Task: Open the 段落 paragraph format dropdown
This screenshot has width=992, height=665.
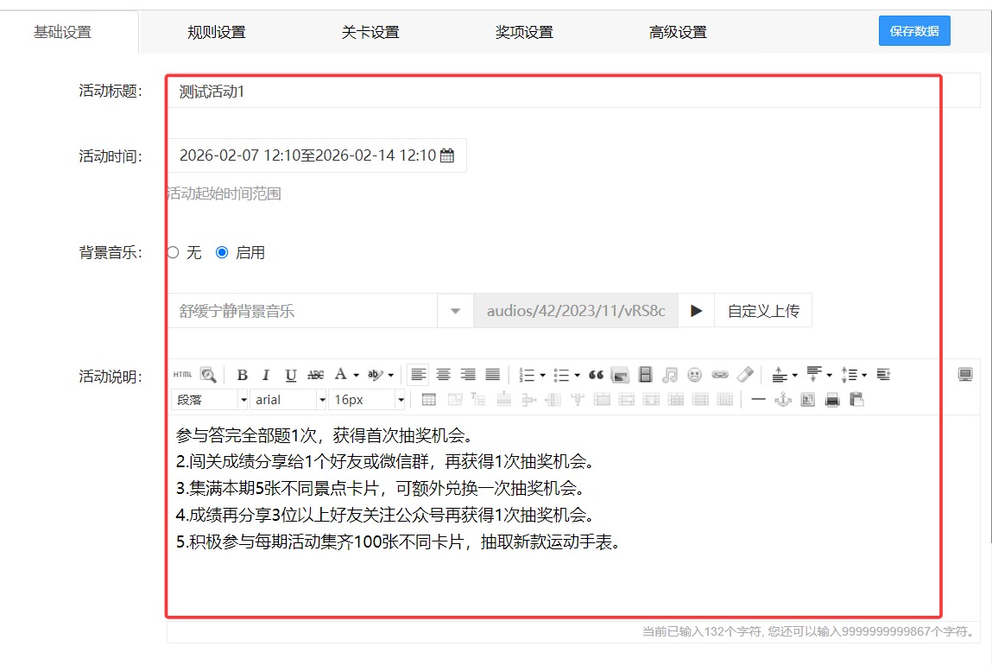Action: tap(211, 400)
